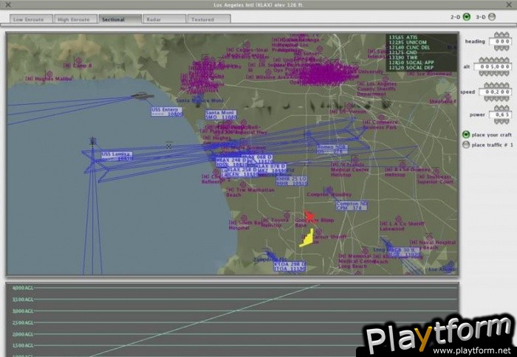Image resolution: width=517 pixels, height=357 pixels.
Task: Select the Sectional map tab
Action: click(x=120, y=19)
